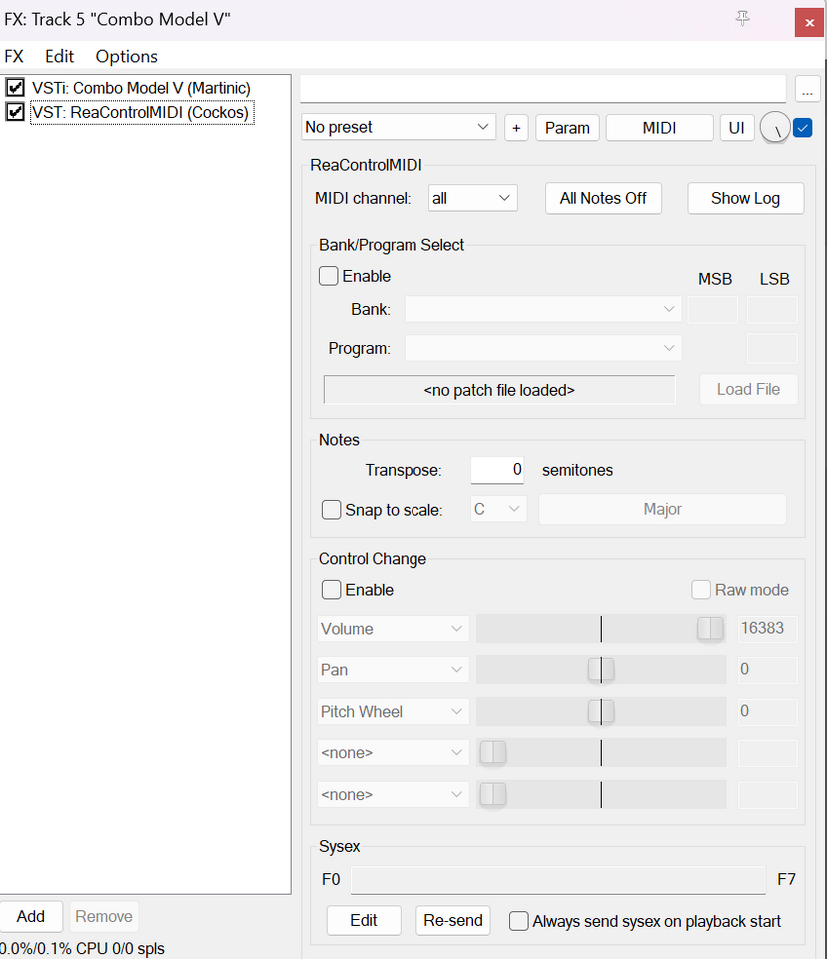Expand the Bank dropdown
The height and width of the screenshot is (959, 827).
(x=543, y=309)
